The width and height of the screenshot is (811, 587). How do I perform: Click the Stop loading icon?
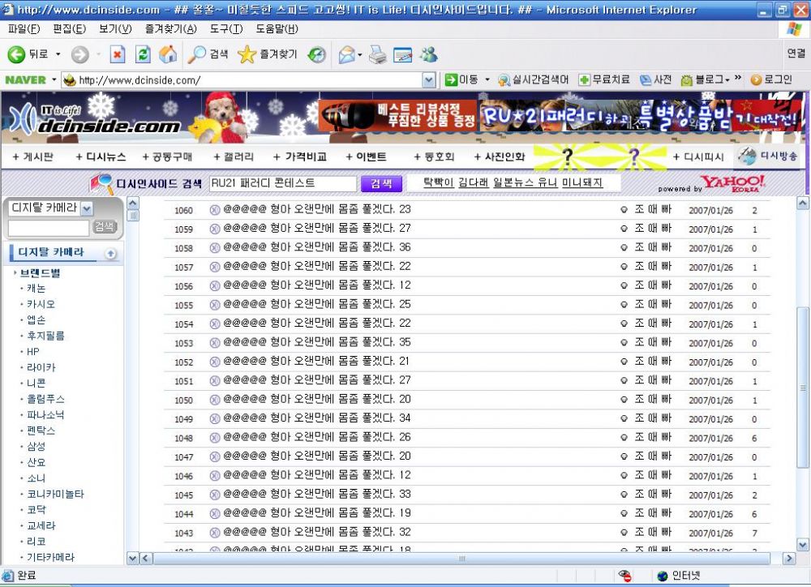point(118,54)
